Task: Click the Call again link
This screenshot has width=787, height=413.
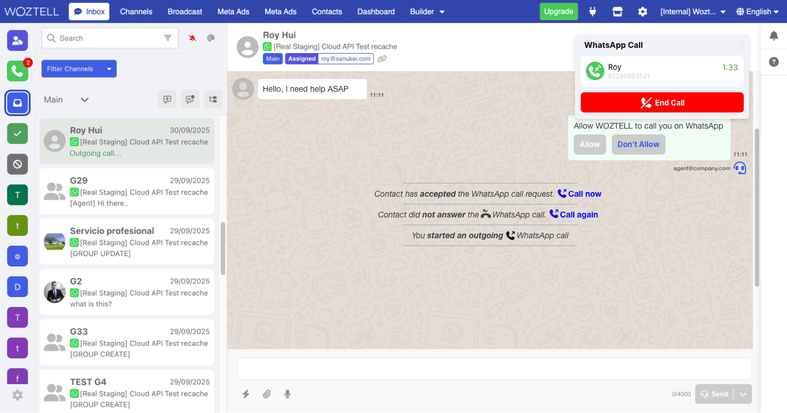Action: pyautogui.click(x=574, y=215)
